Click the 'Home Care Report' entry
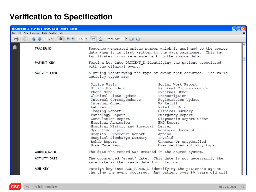 pos(108,145)
